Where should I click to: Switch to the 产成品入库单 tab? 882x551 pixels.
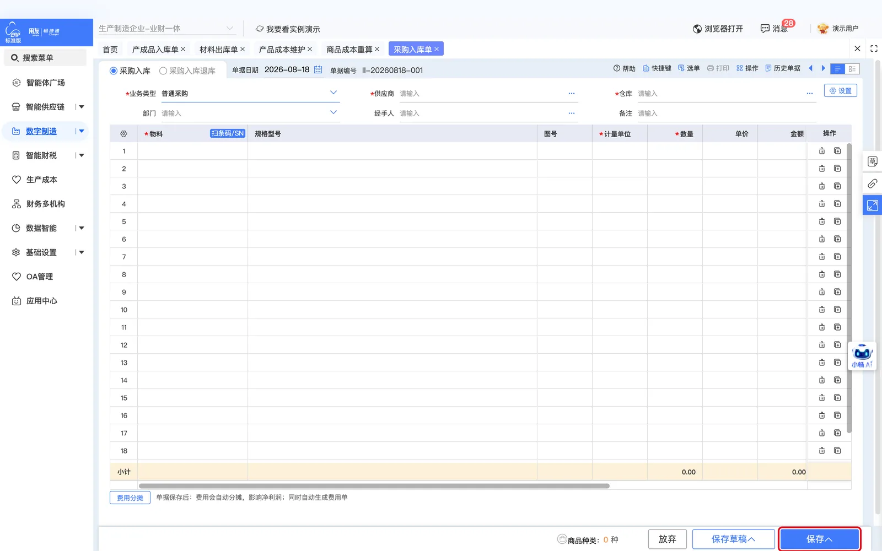[155, 50]
